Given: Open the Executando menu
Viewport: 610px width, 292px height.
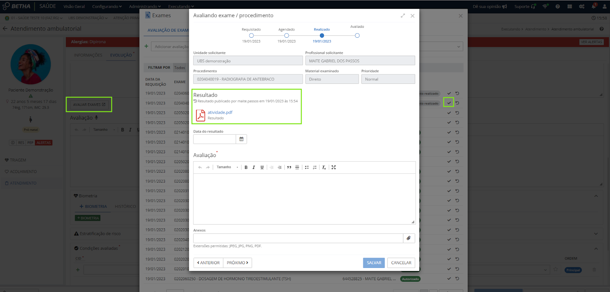Looking at the screenshot, I should point(181,6).
